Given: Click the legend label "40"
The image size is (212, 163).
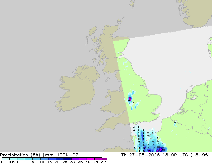Looking at the screenshot, I should [x=88, y=162].
